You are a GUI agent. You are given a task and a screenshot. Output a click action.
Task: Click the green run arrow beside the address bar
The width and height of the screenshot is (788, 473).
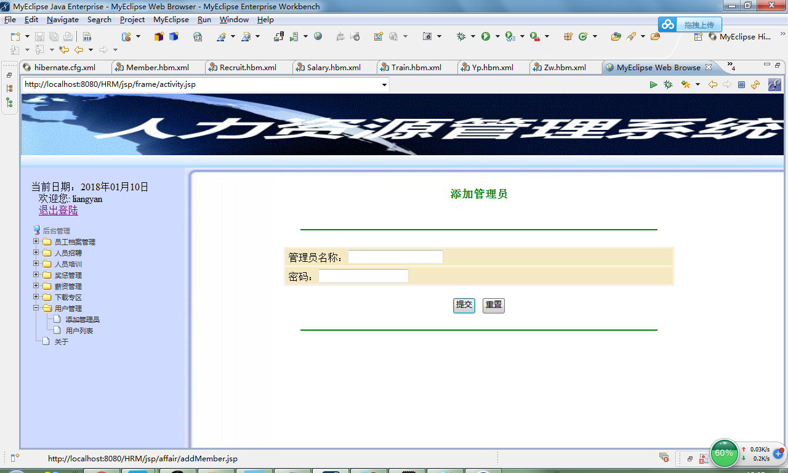(x=654, y=84)
